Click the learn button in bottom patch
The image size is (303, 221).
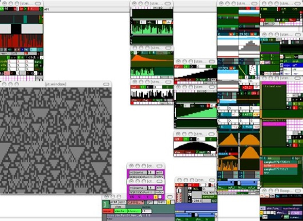pyautogui.click(x=162, y=202)
